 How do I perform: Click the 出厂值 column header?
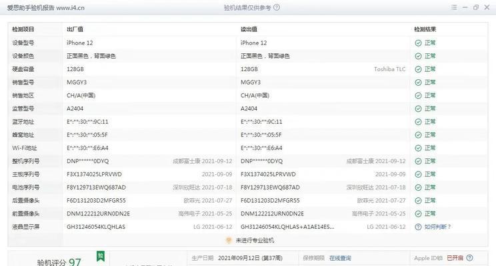75,29
